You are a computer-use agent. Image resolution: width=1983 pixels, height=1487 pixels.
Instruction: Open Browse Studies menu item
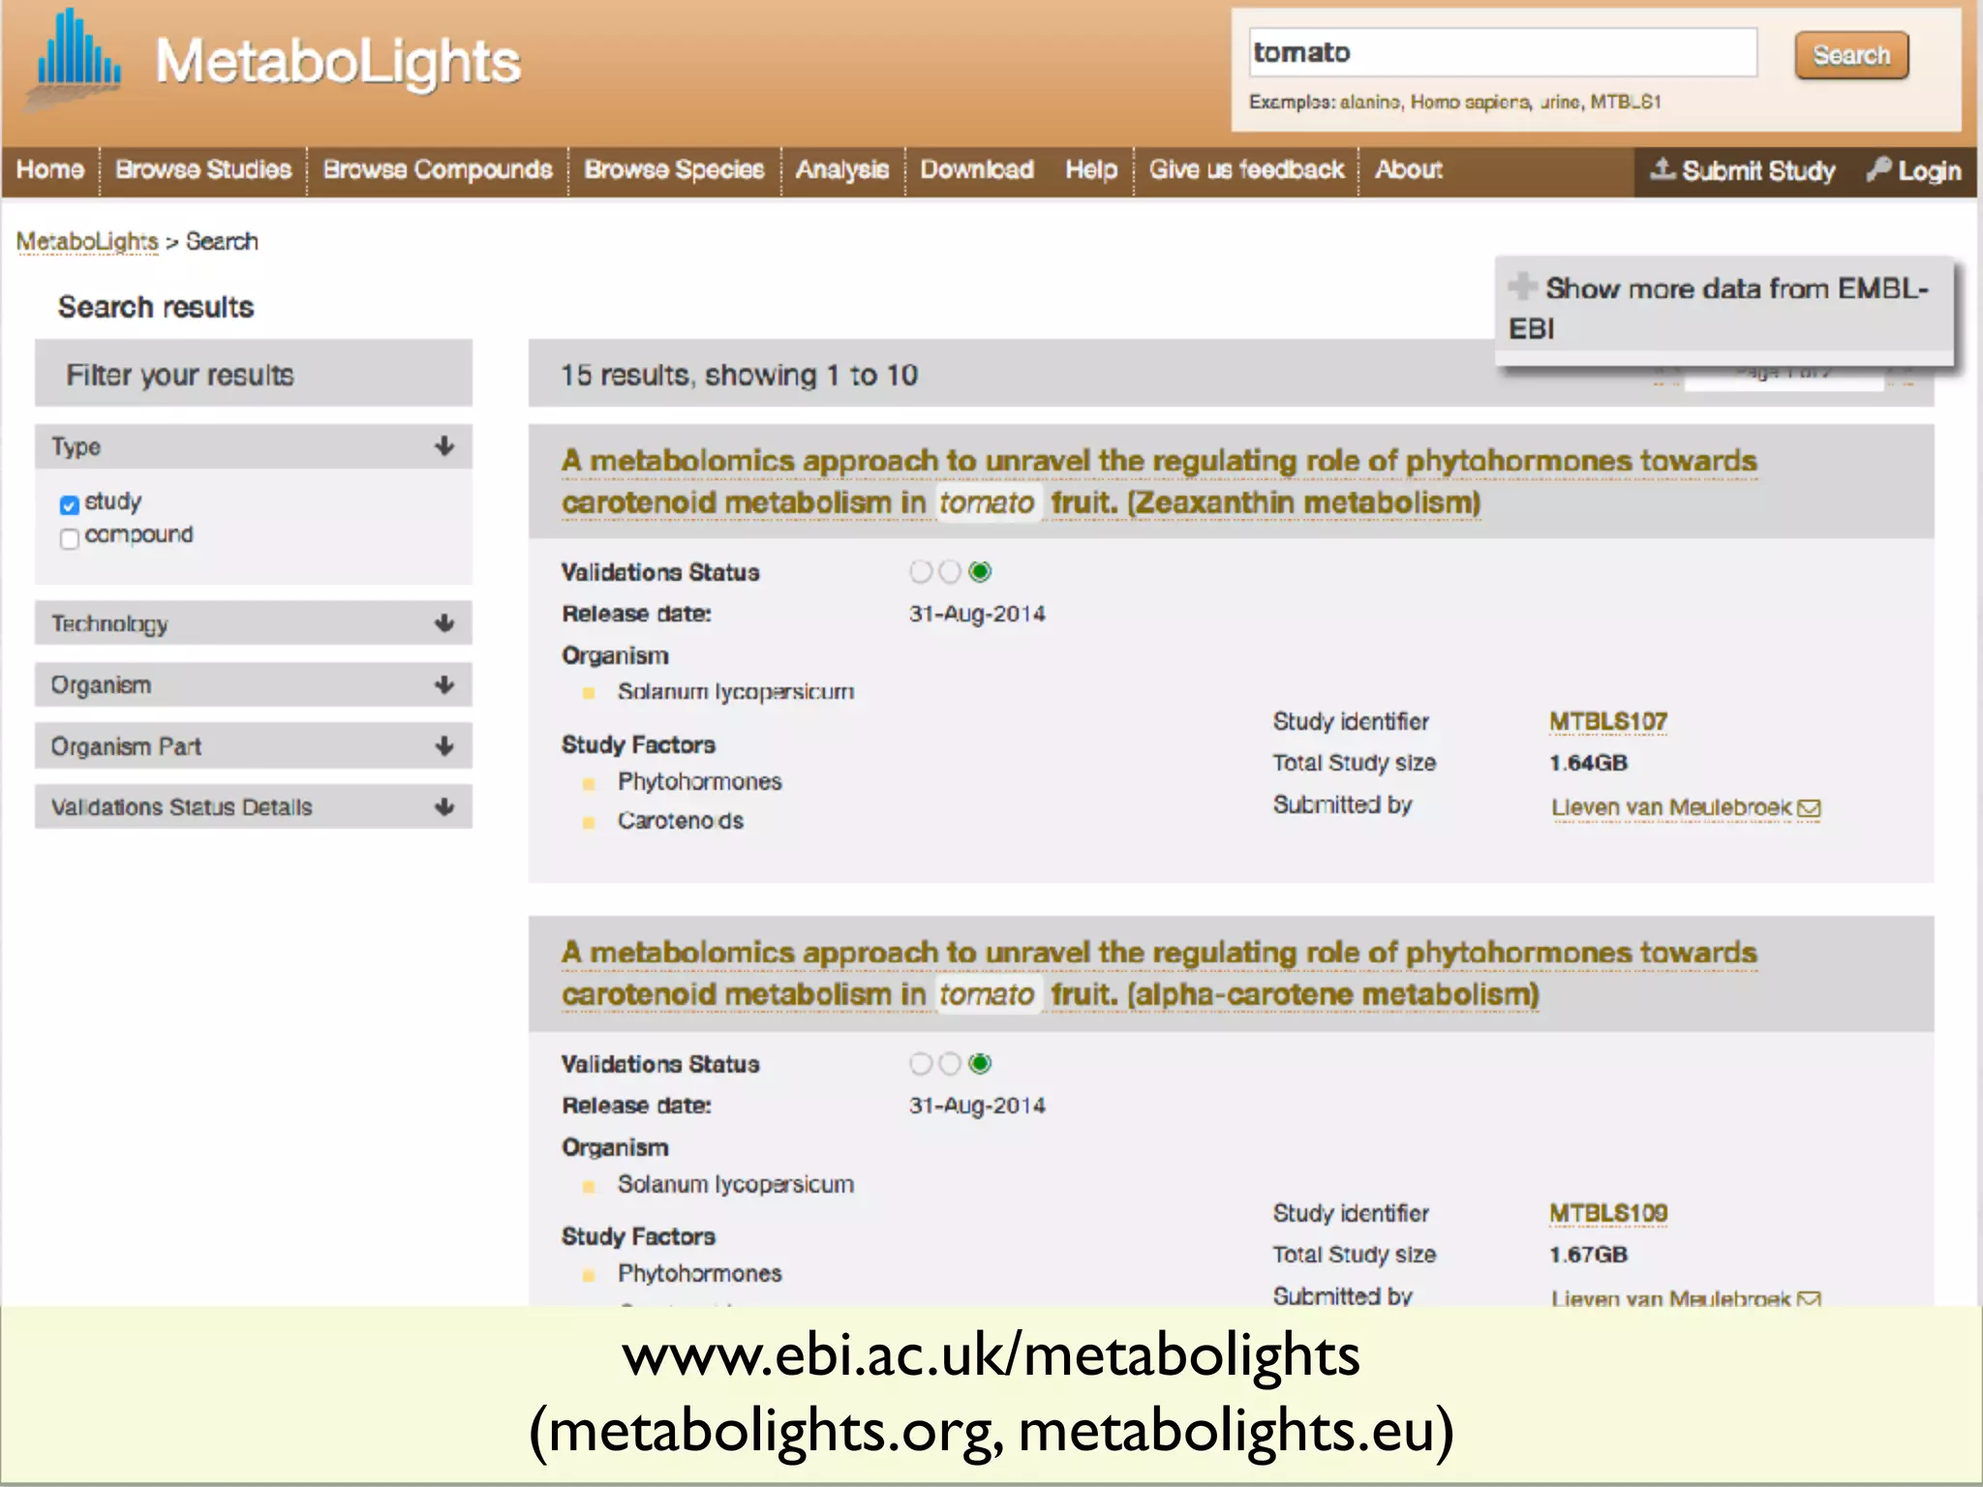pos(203,169)
